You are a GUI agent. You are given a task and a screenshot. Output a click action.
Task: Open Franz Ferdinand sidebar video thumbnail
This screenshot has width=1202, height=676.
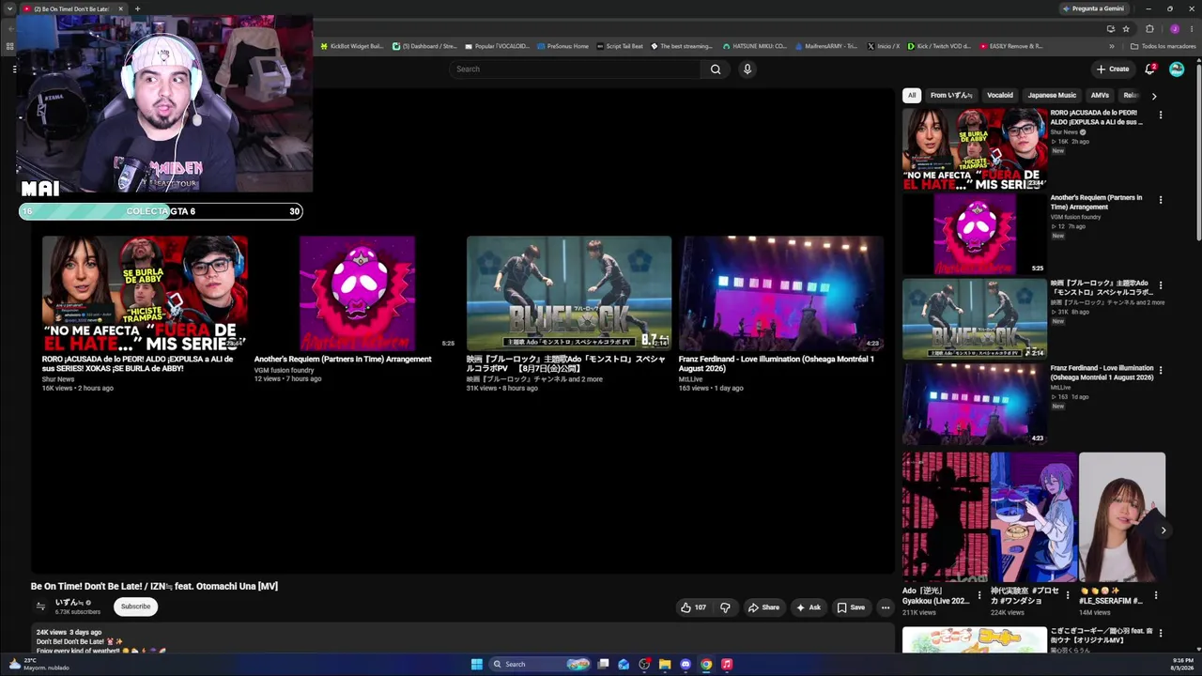pos(975,404)
